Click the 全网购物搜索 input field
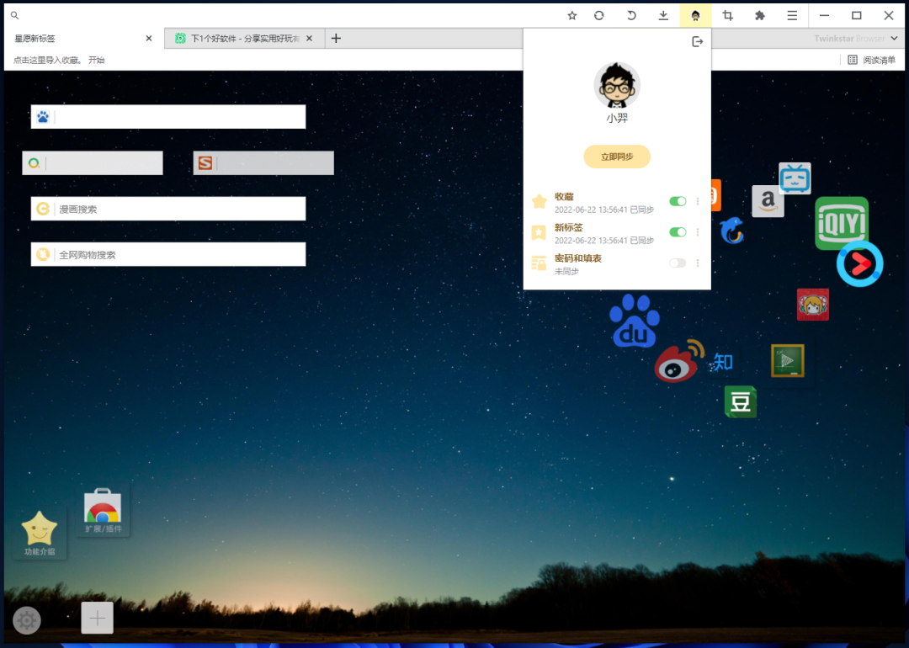Viewport: 909px width, 648px height. [168, 254]
